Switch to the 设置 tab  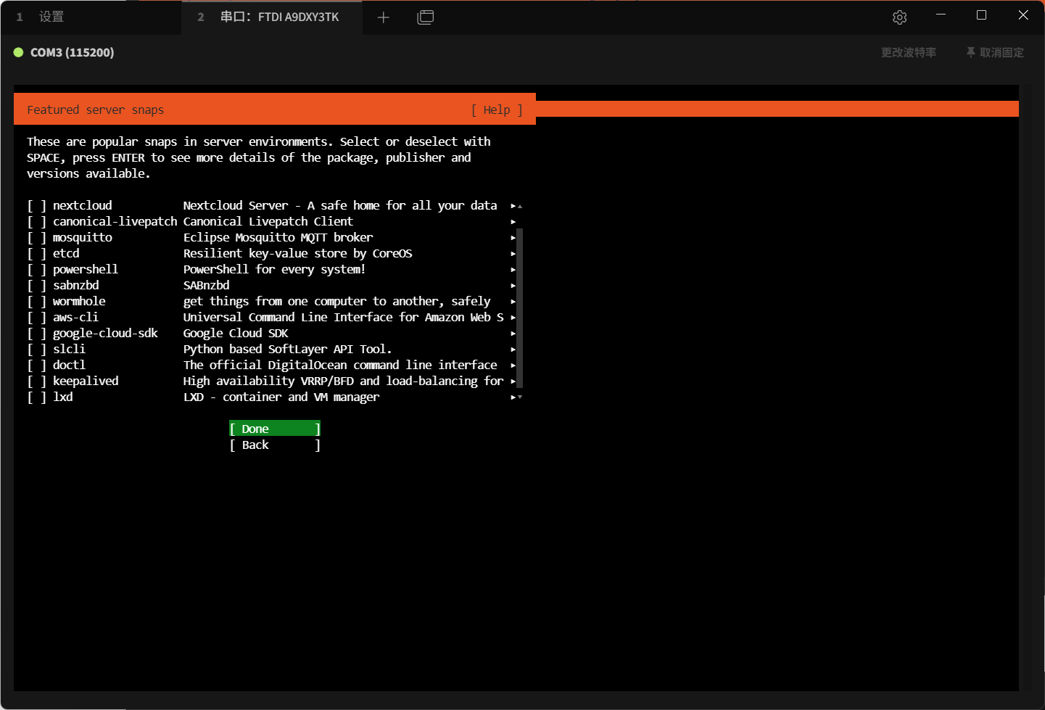pyautogui.click(x=51, y=17)
